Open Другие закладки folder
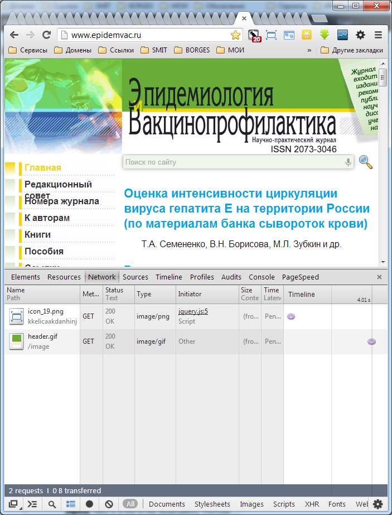This screenshot has height=515, width=392. (352, 50)
